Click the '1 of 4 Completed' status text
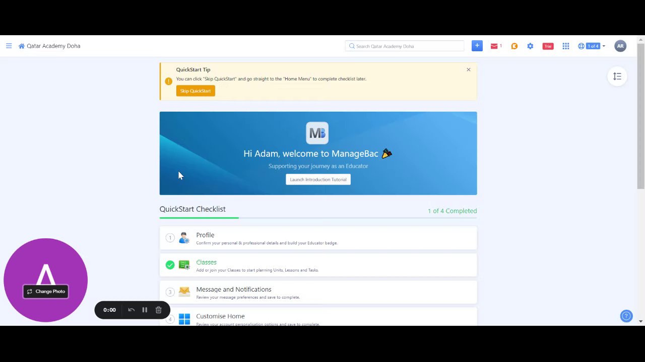Screen dimensions: 645x362 [452, 211]
